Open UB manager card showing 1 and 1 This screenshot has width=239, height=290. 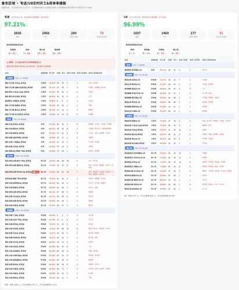click(132, 52)
